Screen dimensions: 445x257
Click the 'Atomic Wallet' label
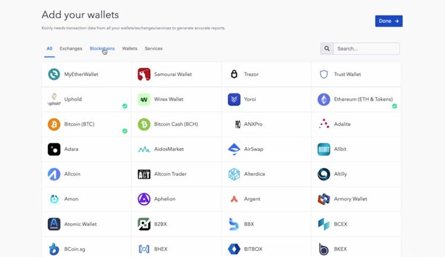point(80,224)
